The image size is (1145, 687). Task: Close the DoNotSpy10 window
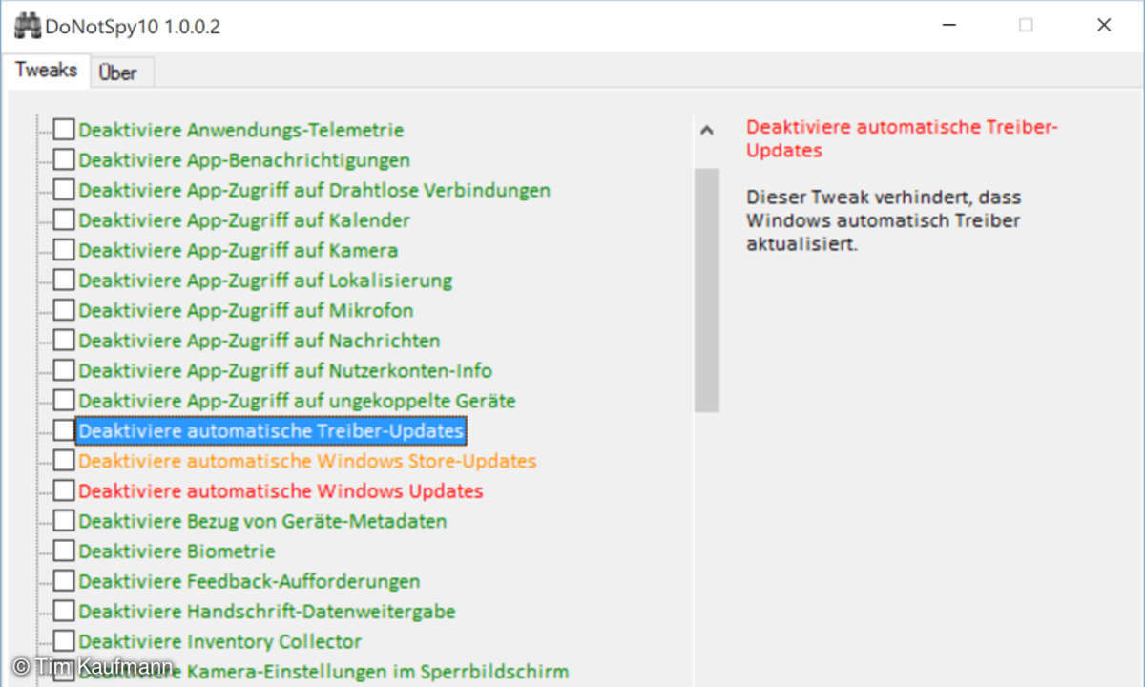[x=1104, y=26]
